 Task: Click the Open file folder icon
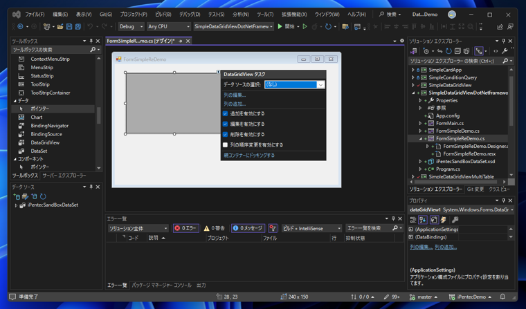pyautogui.click(x=60, y=26)
